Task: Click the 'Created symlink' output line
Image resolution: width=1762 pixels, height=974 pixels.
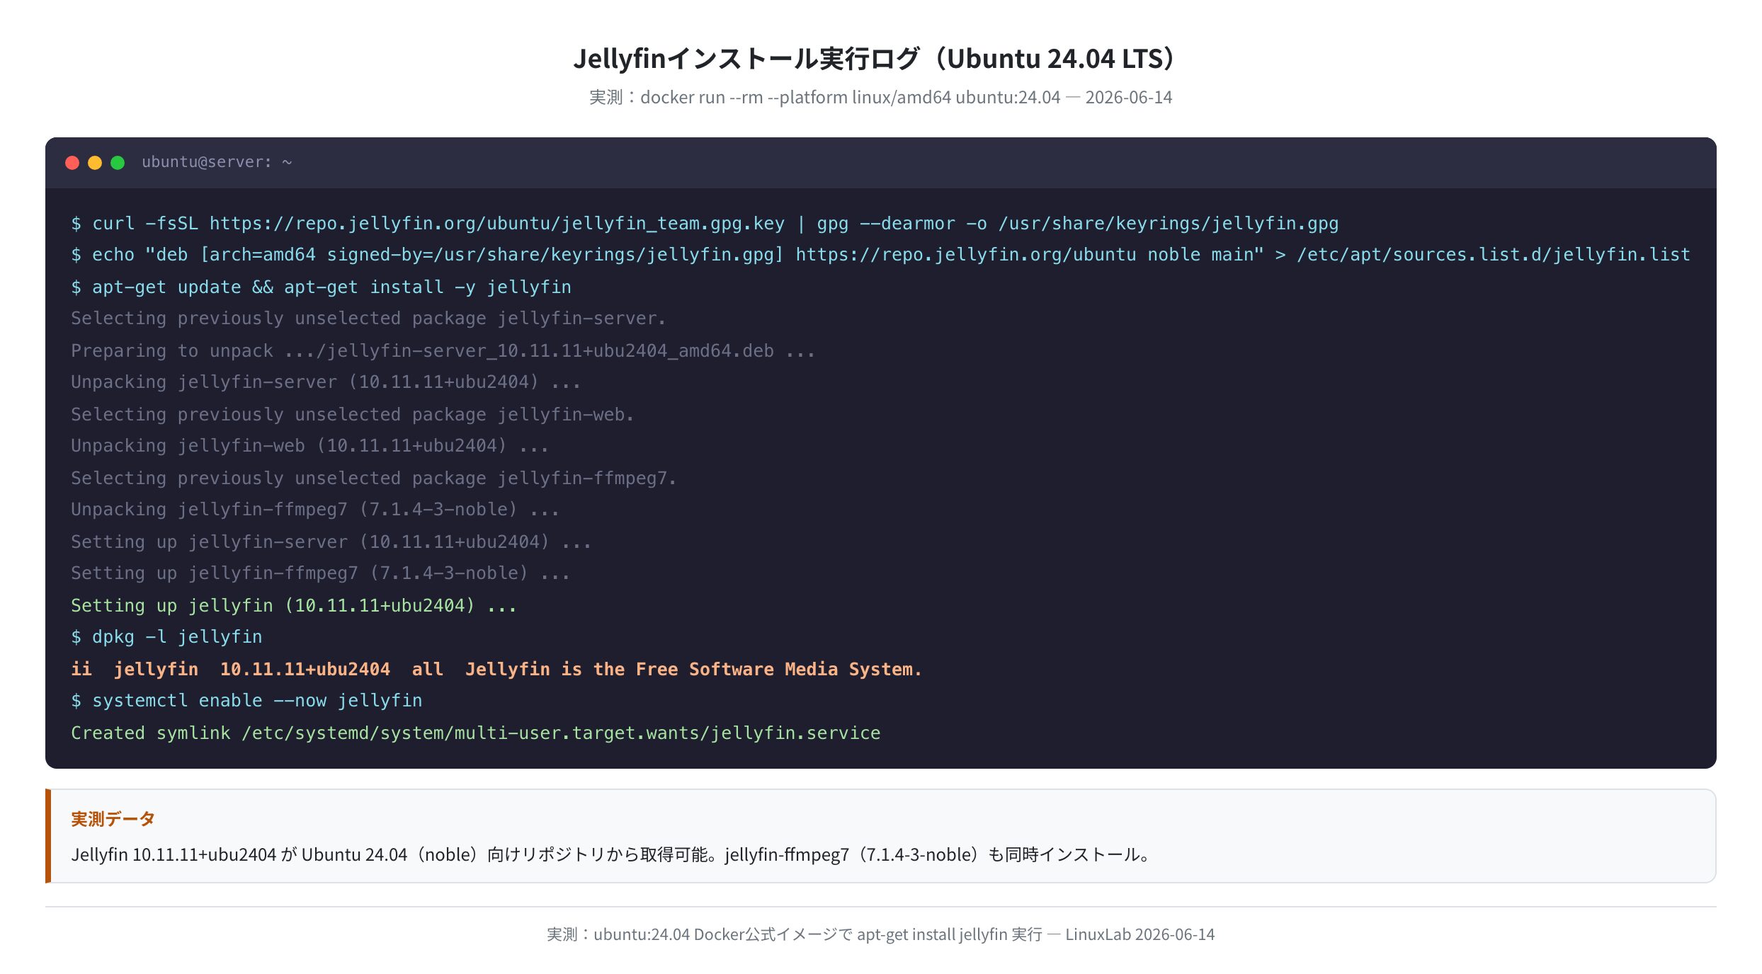Action: (x=476, y=733)
